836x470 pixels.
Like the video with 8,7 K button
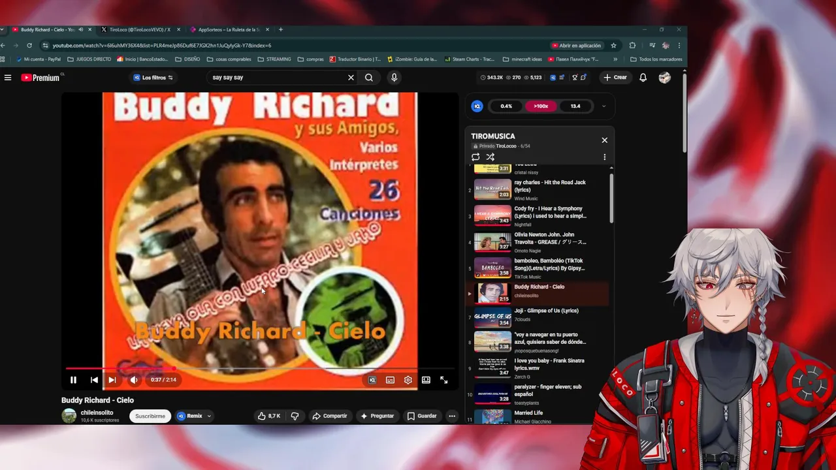[x=269, y=416]
